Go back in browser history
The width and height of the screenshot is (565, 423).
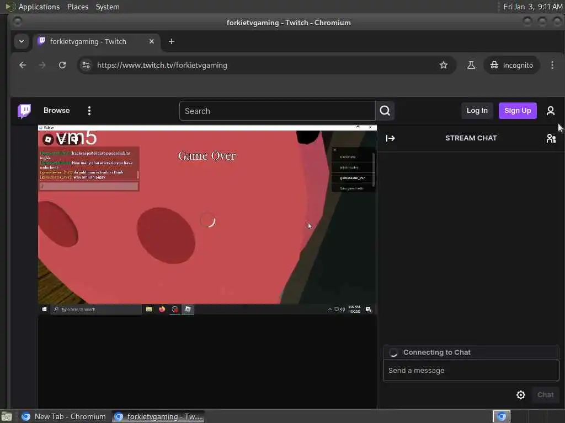[x=23, y=65]
